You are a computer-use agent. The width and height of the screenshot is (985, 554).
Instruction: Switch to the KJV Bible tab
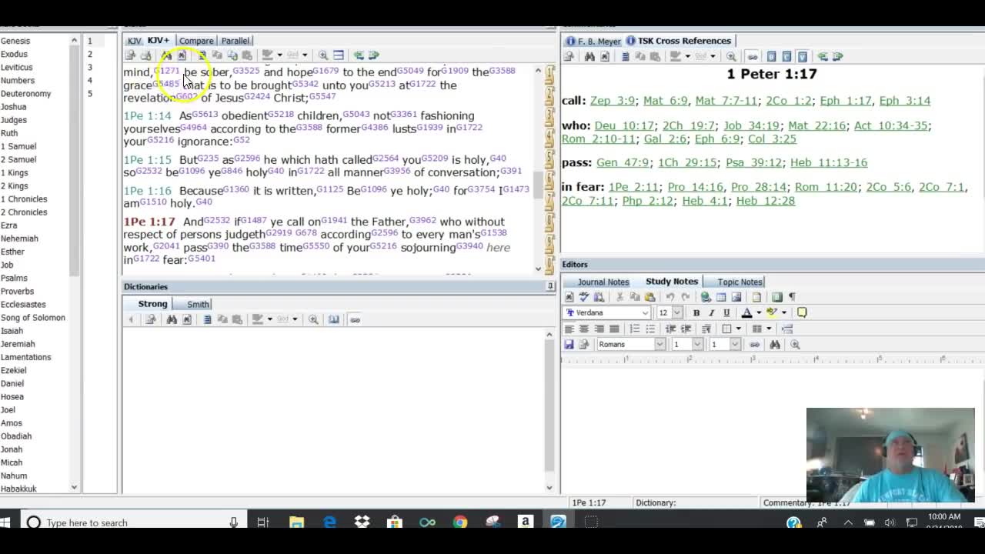coord(135,41)
